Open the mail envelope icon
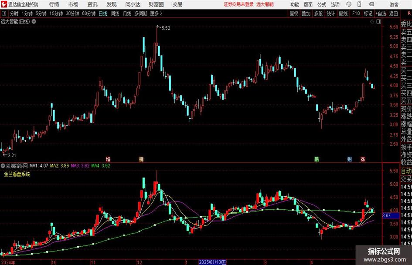 [x=371, y=4]
